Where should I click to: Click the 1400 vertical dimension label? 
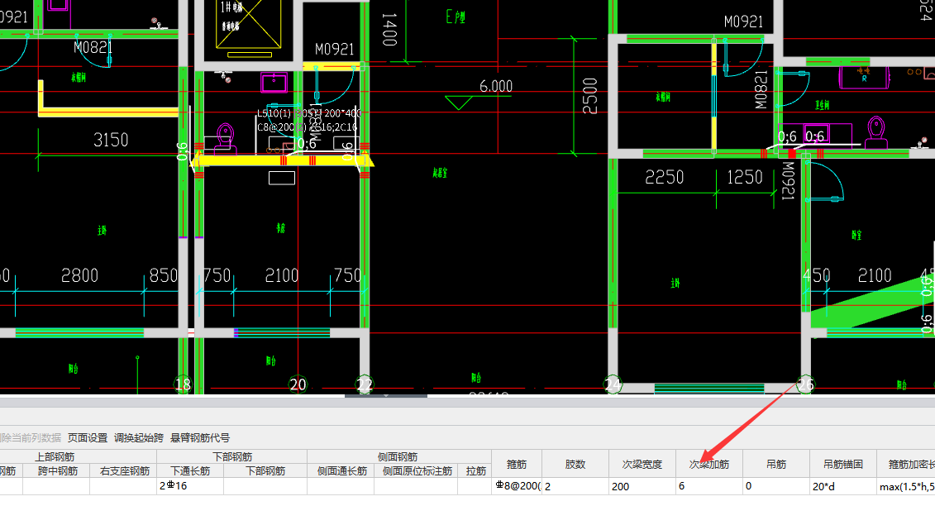389,30
